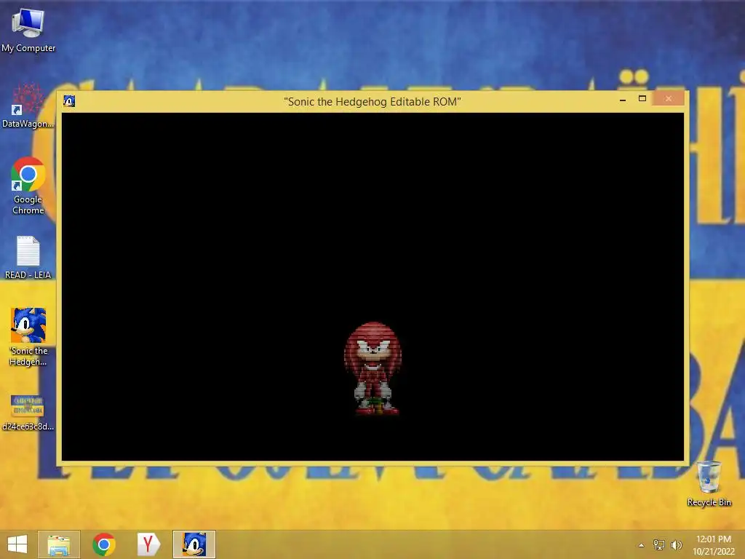This screenshot has width=745, height=559.
Task: Click the Knuckles character sprite
Action: tap(373, 368)
